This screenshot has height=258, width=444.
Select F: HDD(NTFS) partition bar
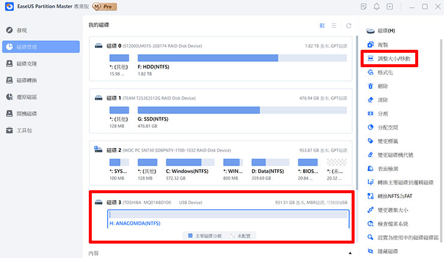pyautogui.click(x=242, y=58)
